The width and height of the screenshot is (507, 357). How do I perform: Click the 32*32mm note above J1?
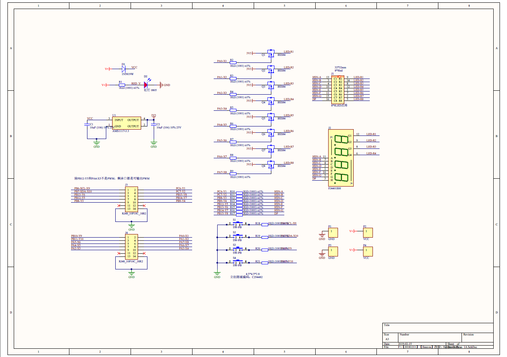click(340, 68)
